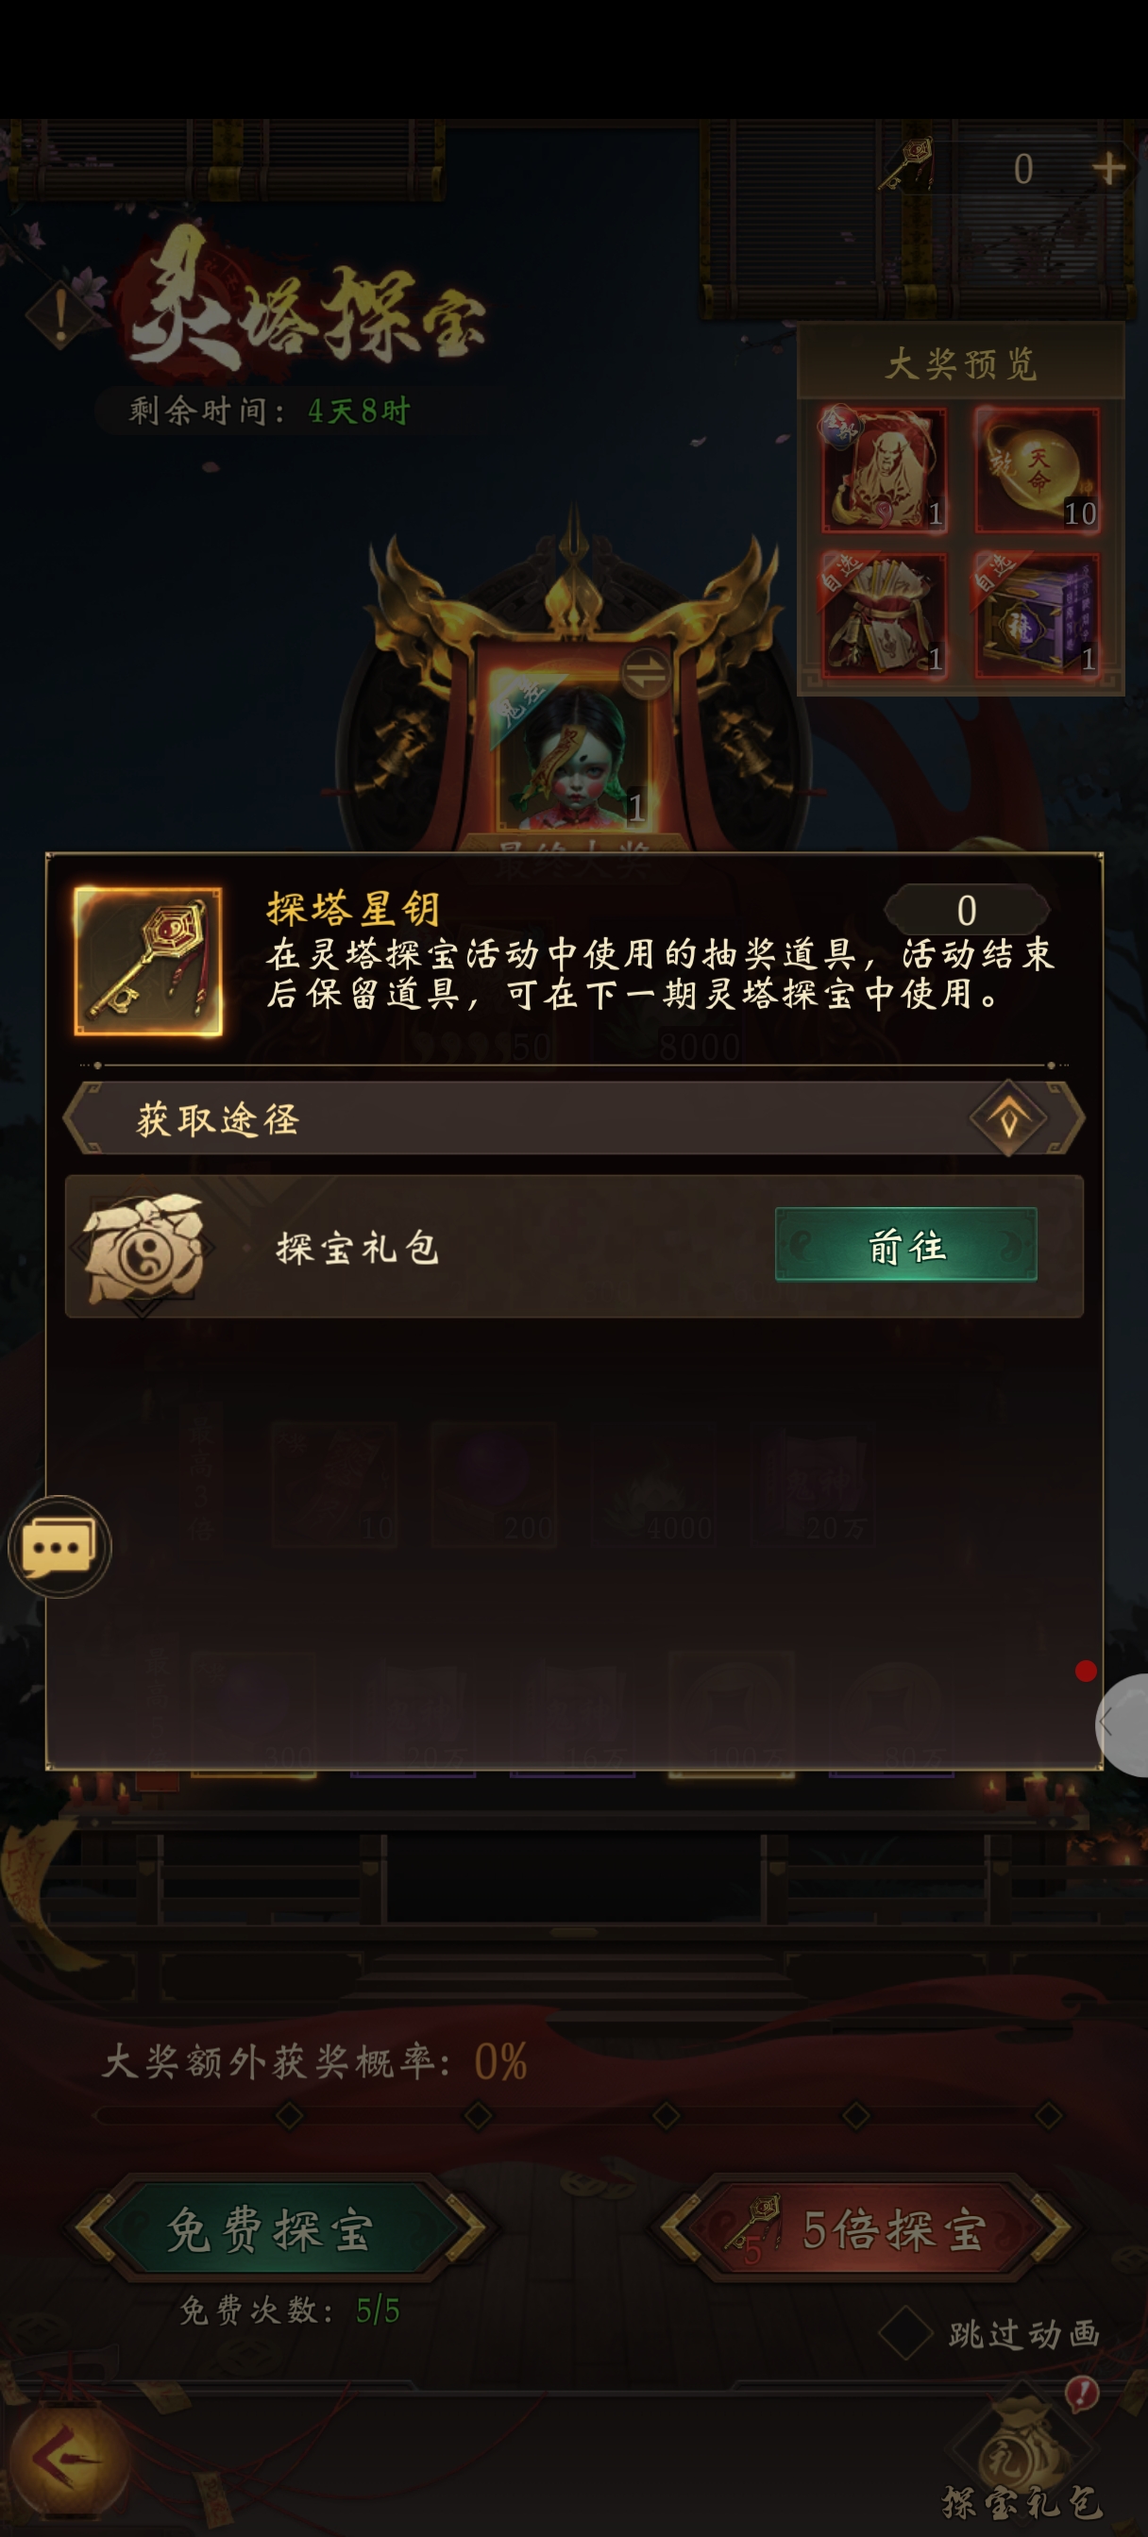Tap the key icon beside counter

[908, 163]
